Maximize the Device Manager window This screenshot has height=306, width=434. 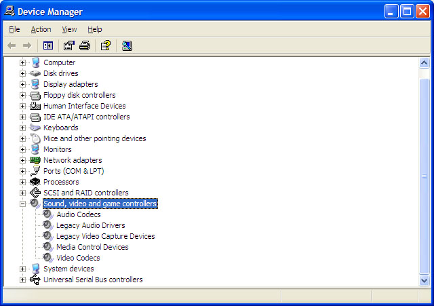pyautogui.click(x=407, y=12)
